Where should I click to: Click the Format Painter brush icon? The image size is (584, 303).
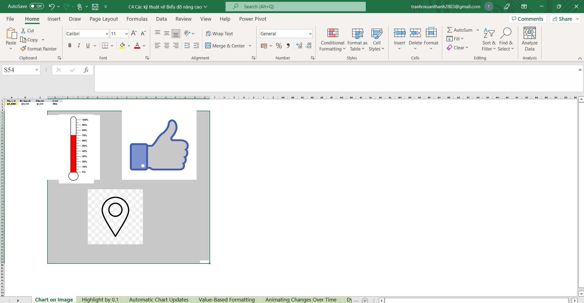point(23,49)
